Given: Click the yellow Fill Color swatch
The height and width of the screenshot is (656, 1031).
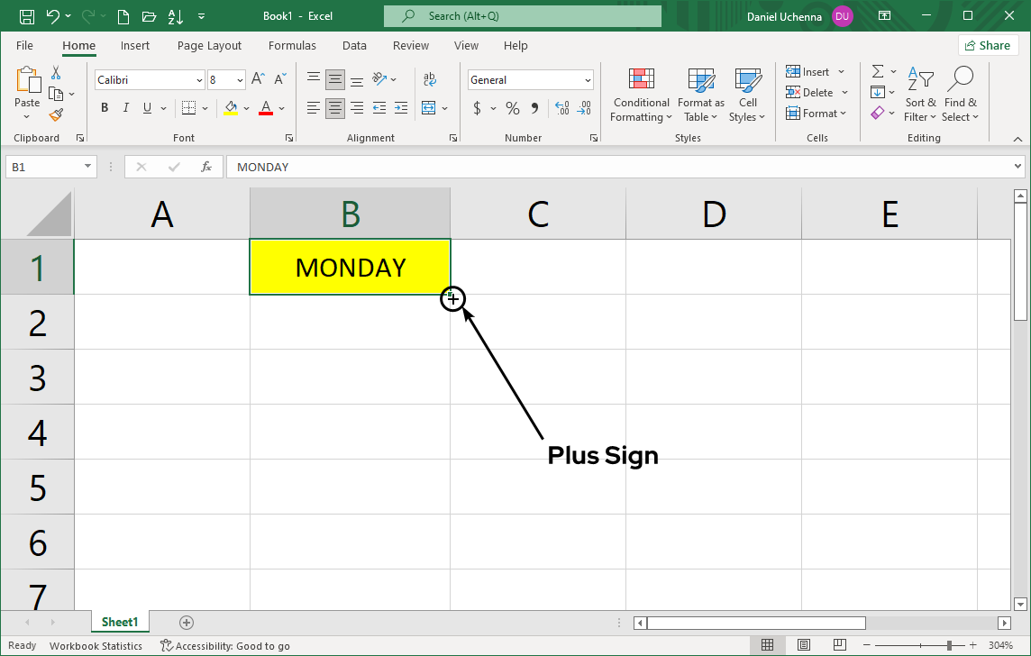Looking at the screenshot, I should [231, 108].
